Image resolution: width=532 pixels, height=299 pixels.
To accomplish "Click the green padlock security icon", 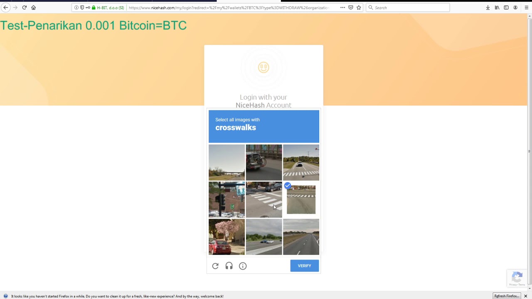I will [x=94, y=7].
